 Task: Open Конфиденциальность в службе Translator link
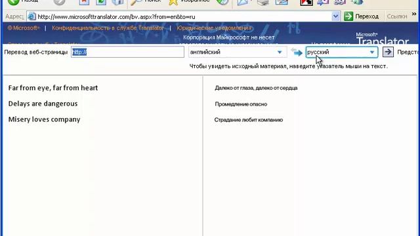pyautogui.click(x=108, y=28)
